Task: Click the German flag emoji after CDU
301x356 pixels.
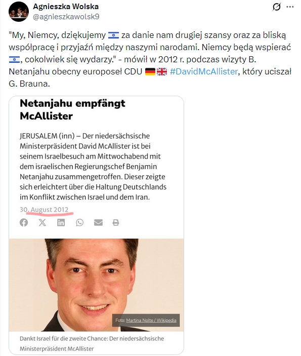Action: coord(150,71)
